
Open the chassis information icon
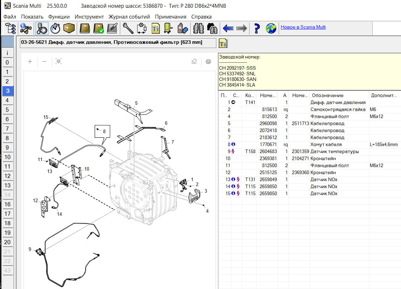(26, 28)
